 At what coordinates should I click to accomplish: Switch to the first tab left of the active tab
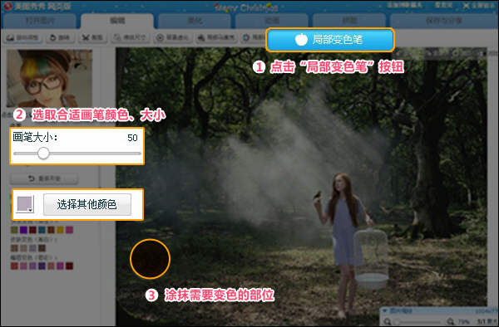[39, 22]
